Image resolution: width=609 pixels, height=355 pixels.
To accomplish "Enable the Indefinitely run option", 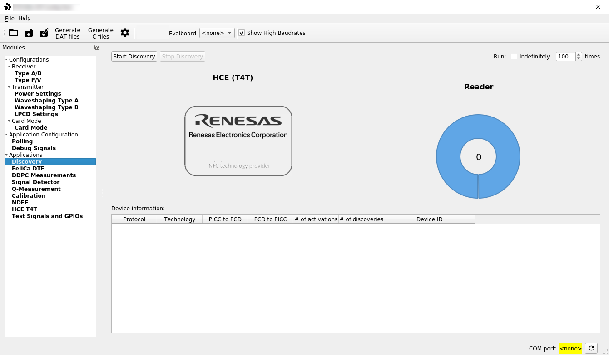I will click(x=514, y=56).
